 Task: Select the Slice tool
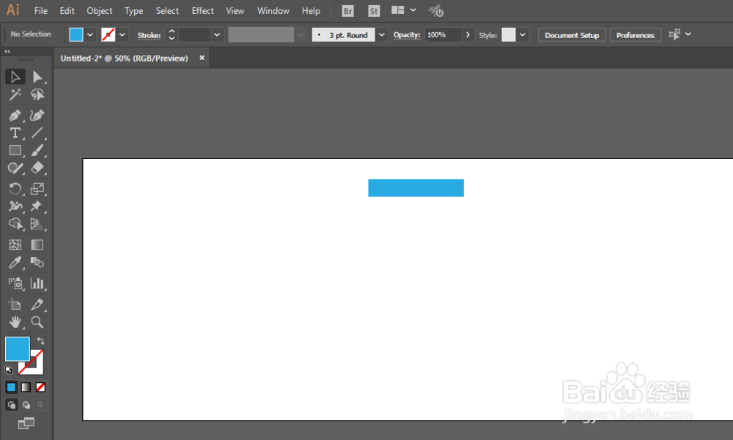(x=37, y=305)
